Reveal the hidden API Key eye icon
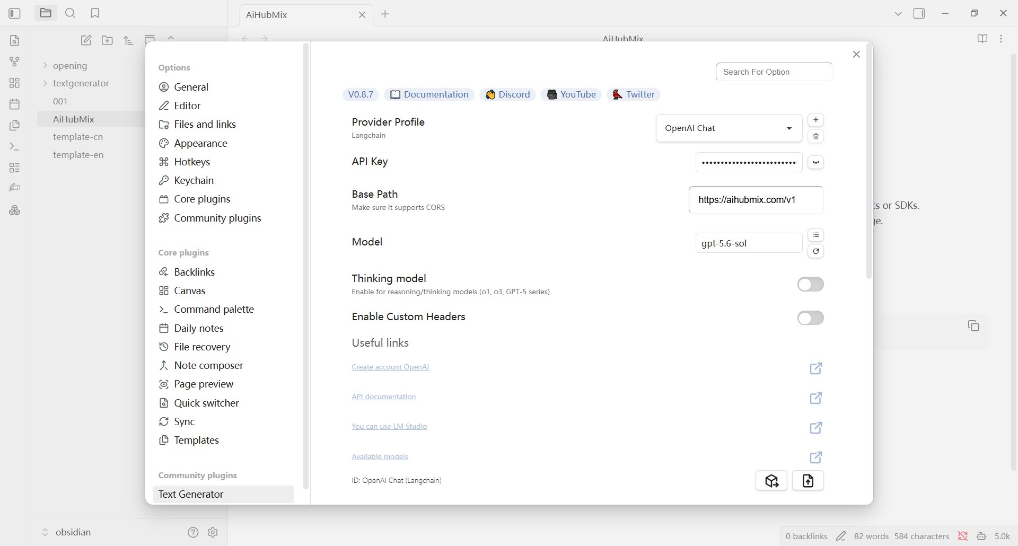Screen dimensions: 1018x546 point(816,162)
